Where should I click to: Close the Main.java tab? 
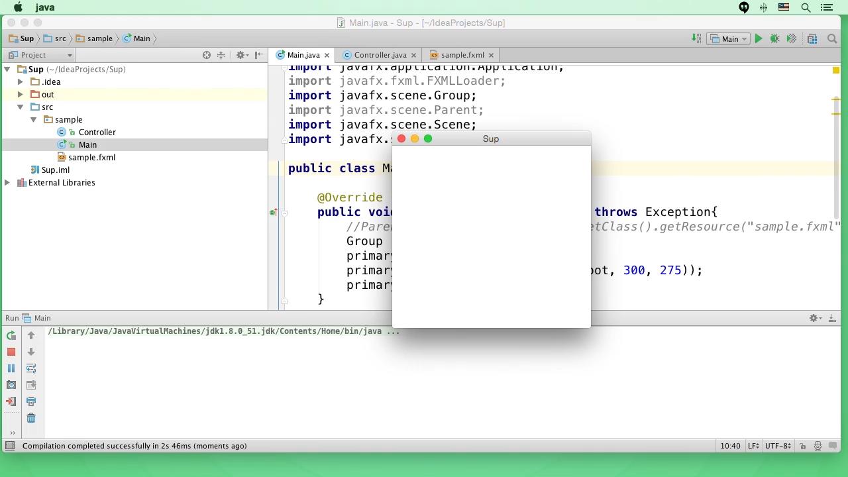pos(327,55)
